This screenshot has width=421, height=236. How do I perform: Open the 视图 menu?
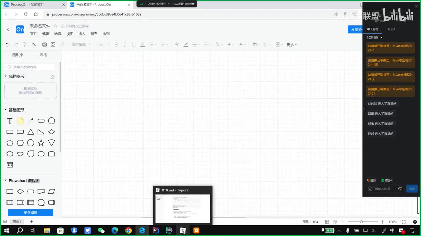click(70, 34)
